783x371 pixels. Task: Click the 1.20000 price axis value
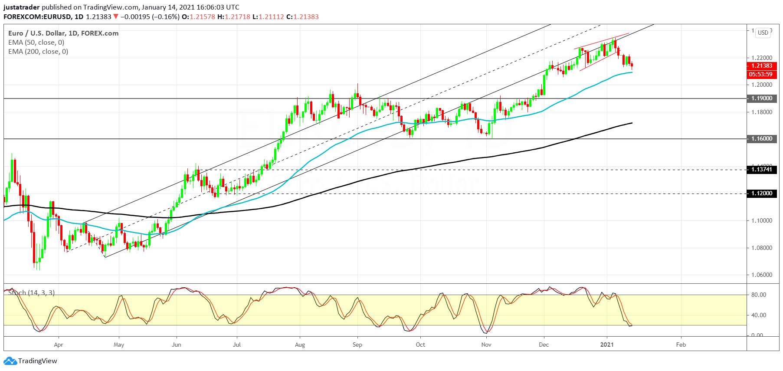pos(762,85)
